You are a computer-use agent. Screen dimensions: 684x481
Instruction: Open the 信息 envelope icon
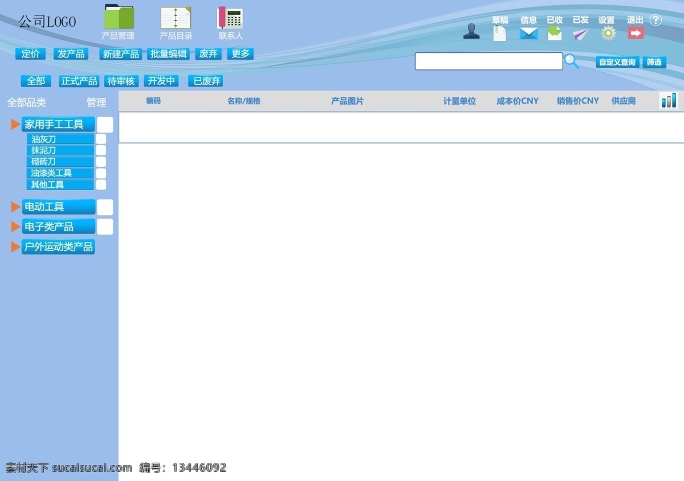(x=528, y=34)
